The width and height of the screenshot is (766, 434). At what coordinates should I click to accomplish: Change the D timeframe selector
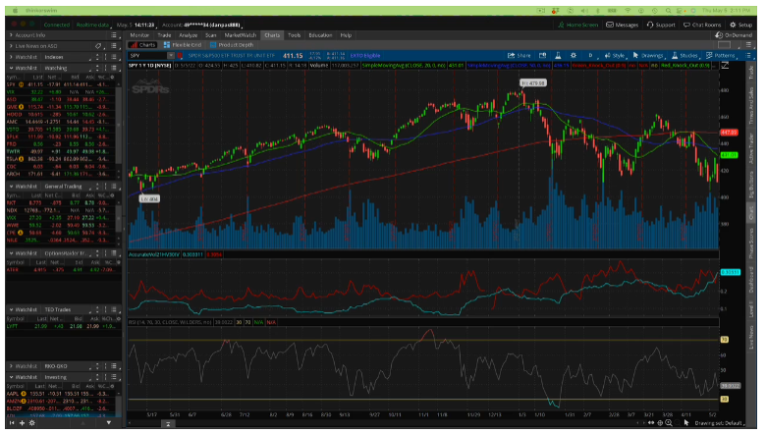pyautogui.click(x=590, y=56)
